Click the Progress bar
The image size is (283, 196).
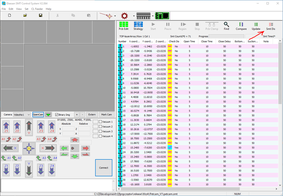226,36
